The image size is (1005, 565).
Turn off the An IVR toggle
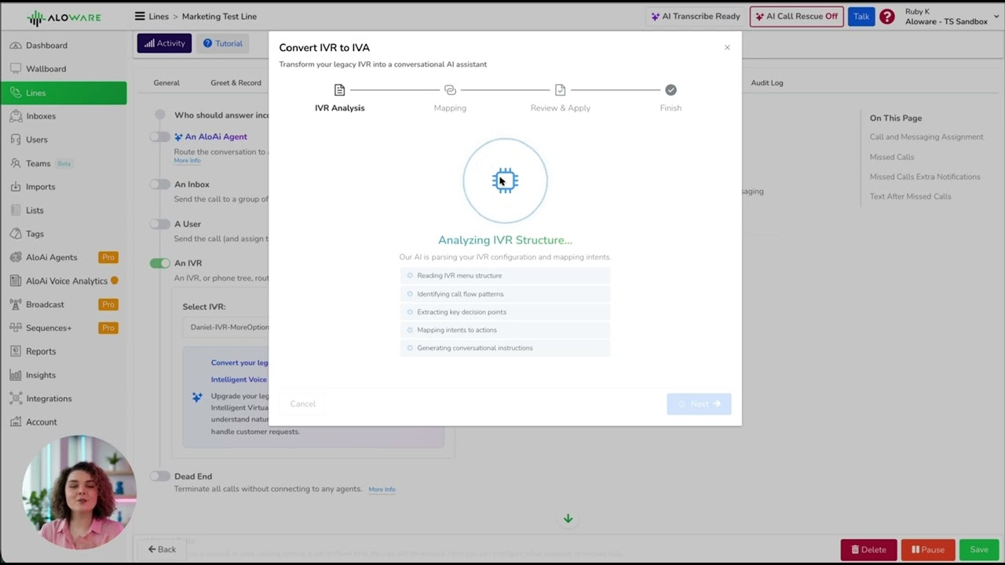pyautogui.click(x=160, y=263)
